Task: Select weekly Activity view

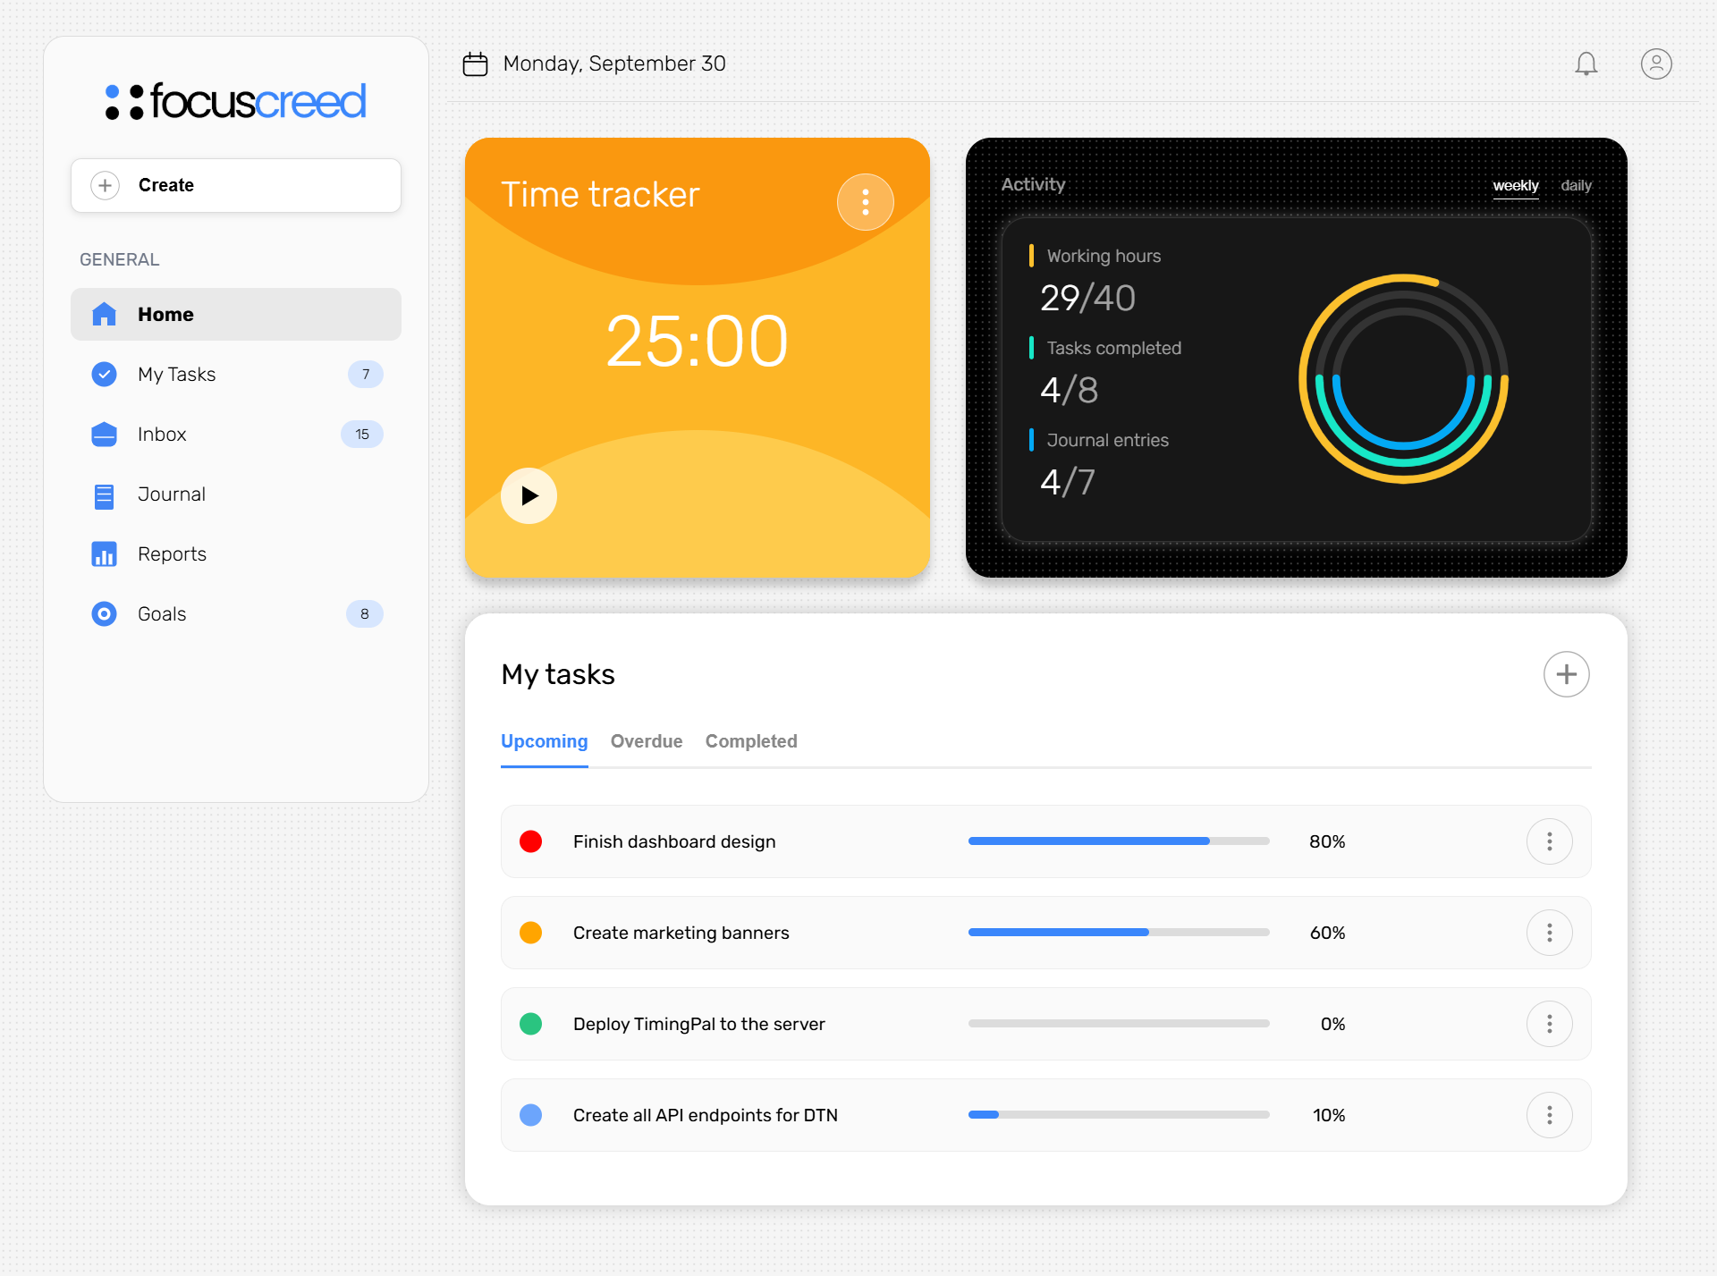Action: click(1515, 186)
